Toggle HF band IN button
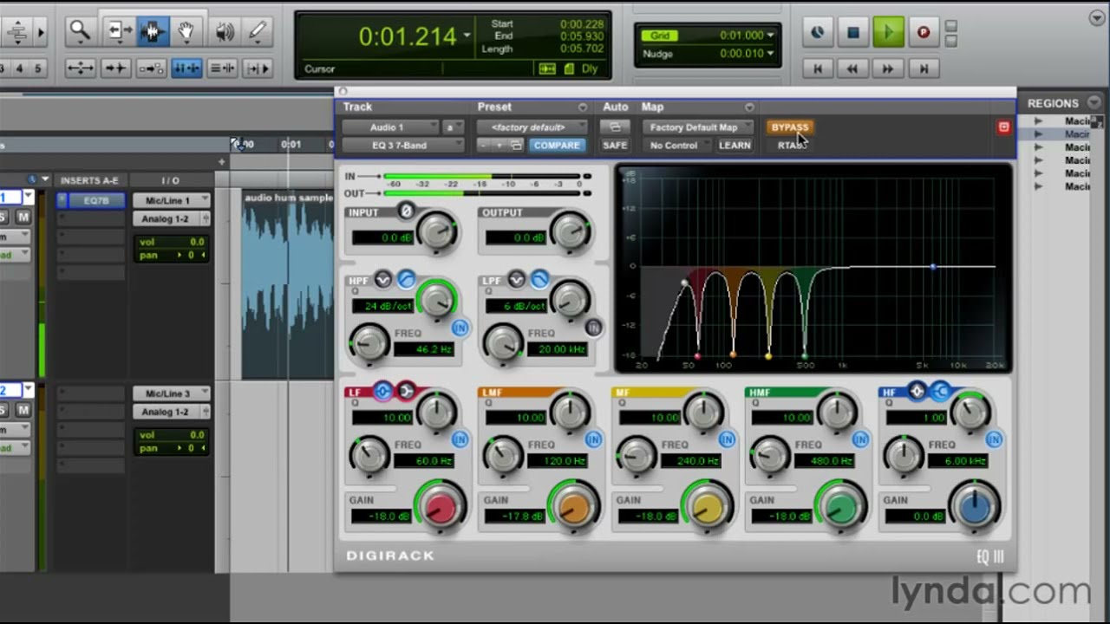This screenshot has width=1110, height=624. [x=994, y=440]
